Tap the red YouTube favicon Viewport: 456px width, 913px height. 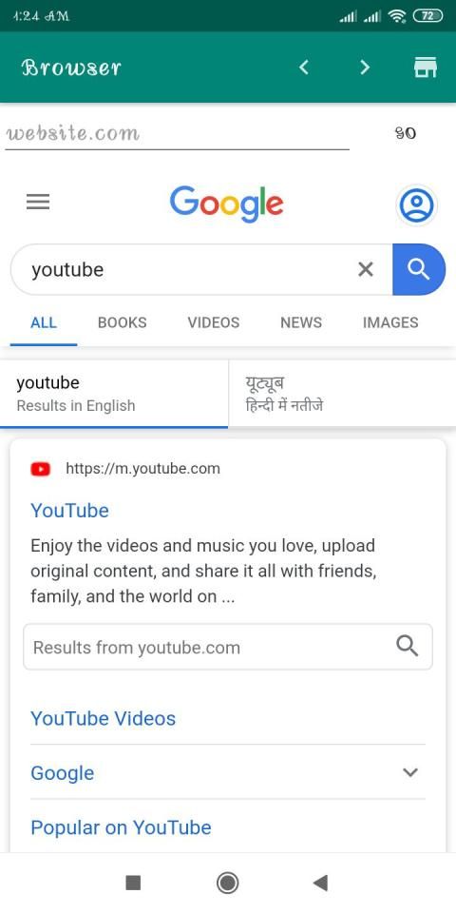[x=40, y=469]
